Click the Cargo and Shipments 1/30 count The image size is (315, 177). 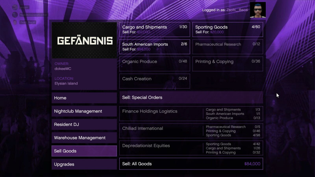(x=183, y=27)
